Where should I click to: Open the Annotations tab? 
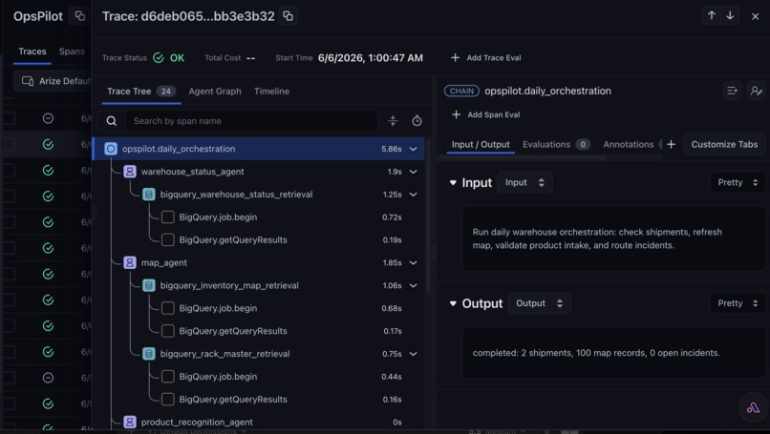pos(628,144)
